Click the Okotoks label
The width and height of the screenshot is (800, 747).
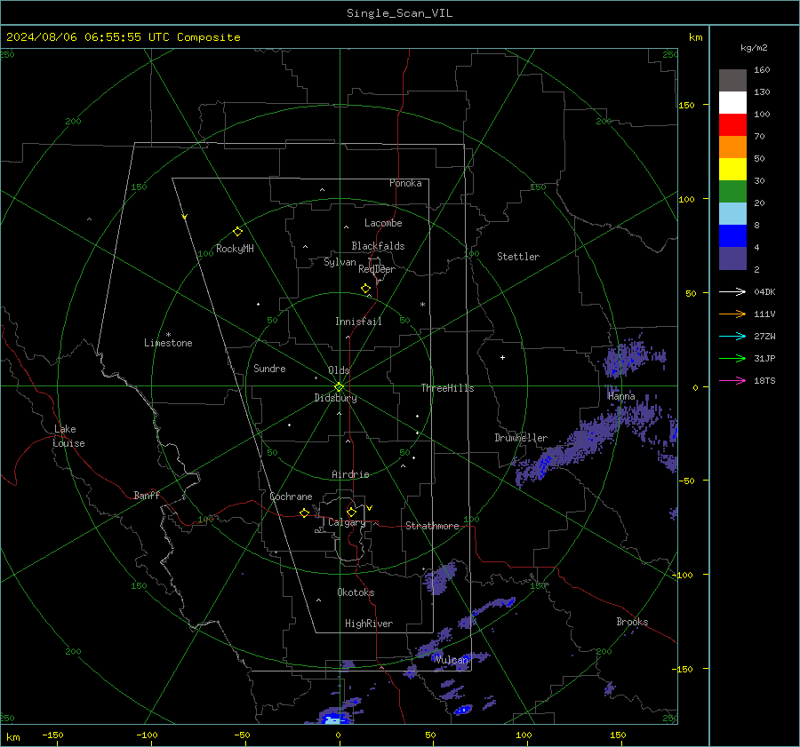[356, 592]
